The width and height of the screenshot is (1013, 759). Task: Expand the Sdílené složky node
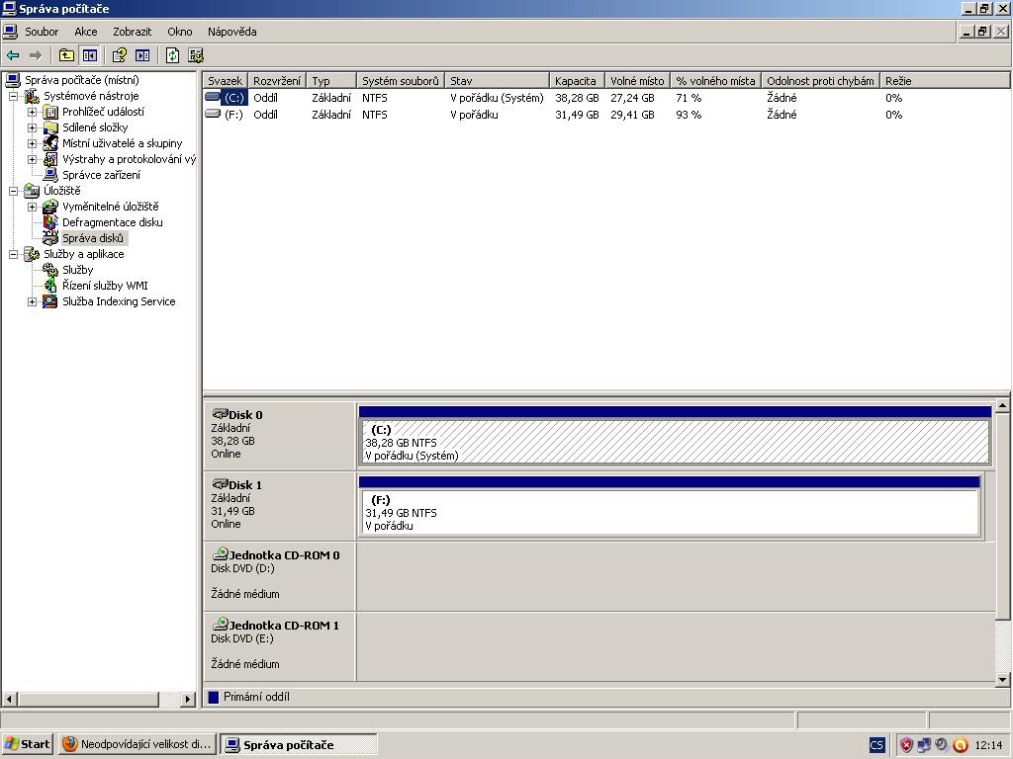click(x=32, y=127)
